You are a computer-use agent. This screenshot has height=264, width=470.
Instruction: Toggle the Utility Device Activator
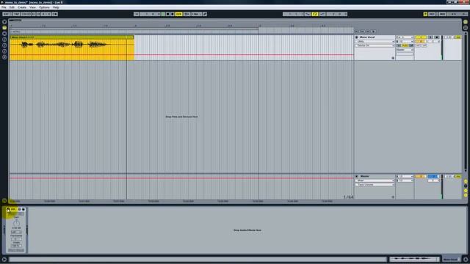tap(8, 210)
